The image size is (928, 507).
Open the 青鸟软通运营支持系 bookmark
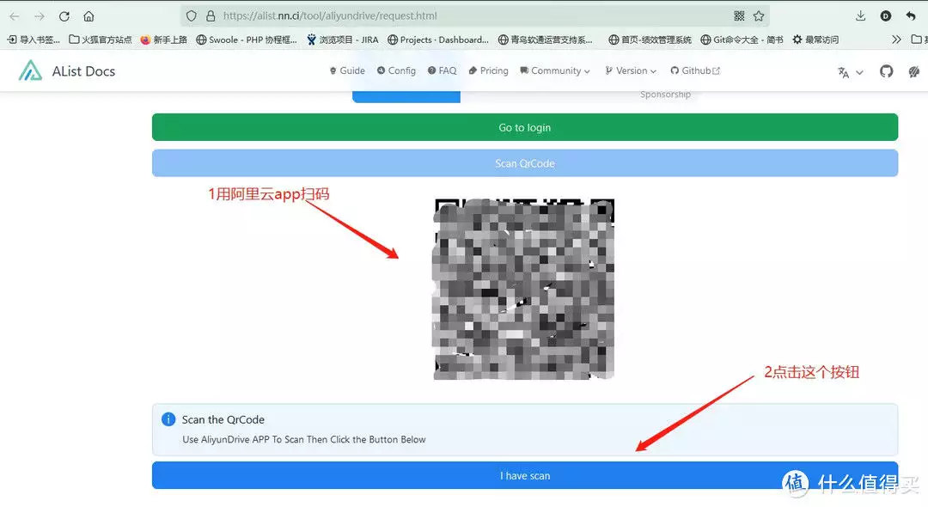click(545, 40)
